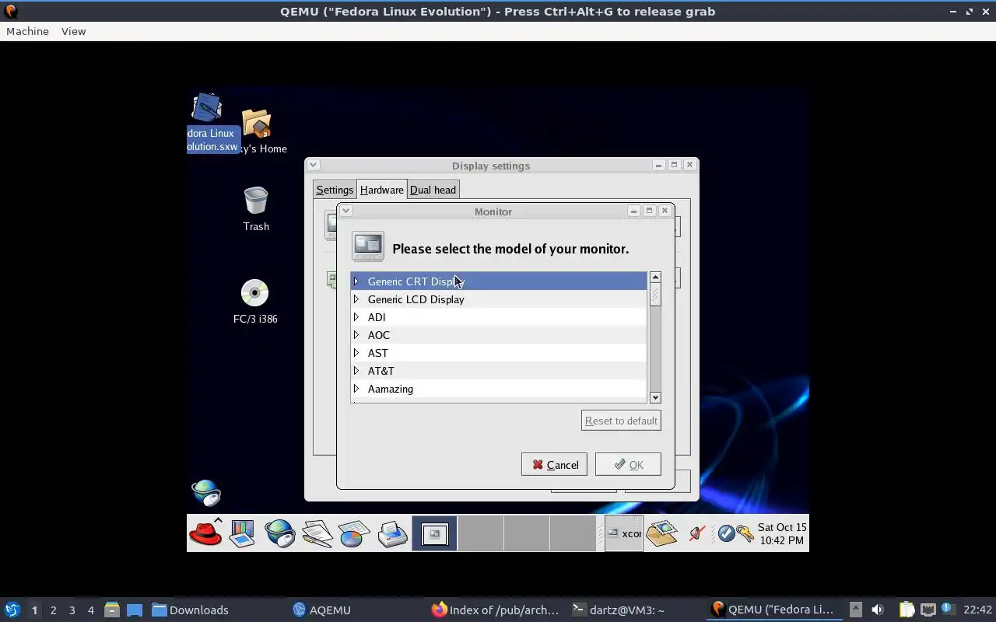Screen dimensions: 996x622
Task: Open the Red Hat main menu
Action: [x=205, y=533]
